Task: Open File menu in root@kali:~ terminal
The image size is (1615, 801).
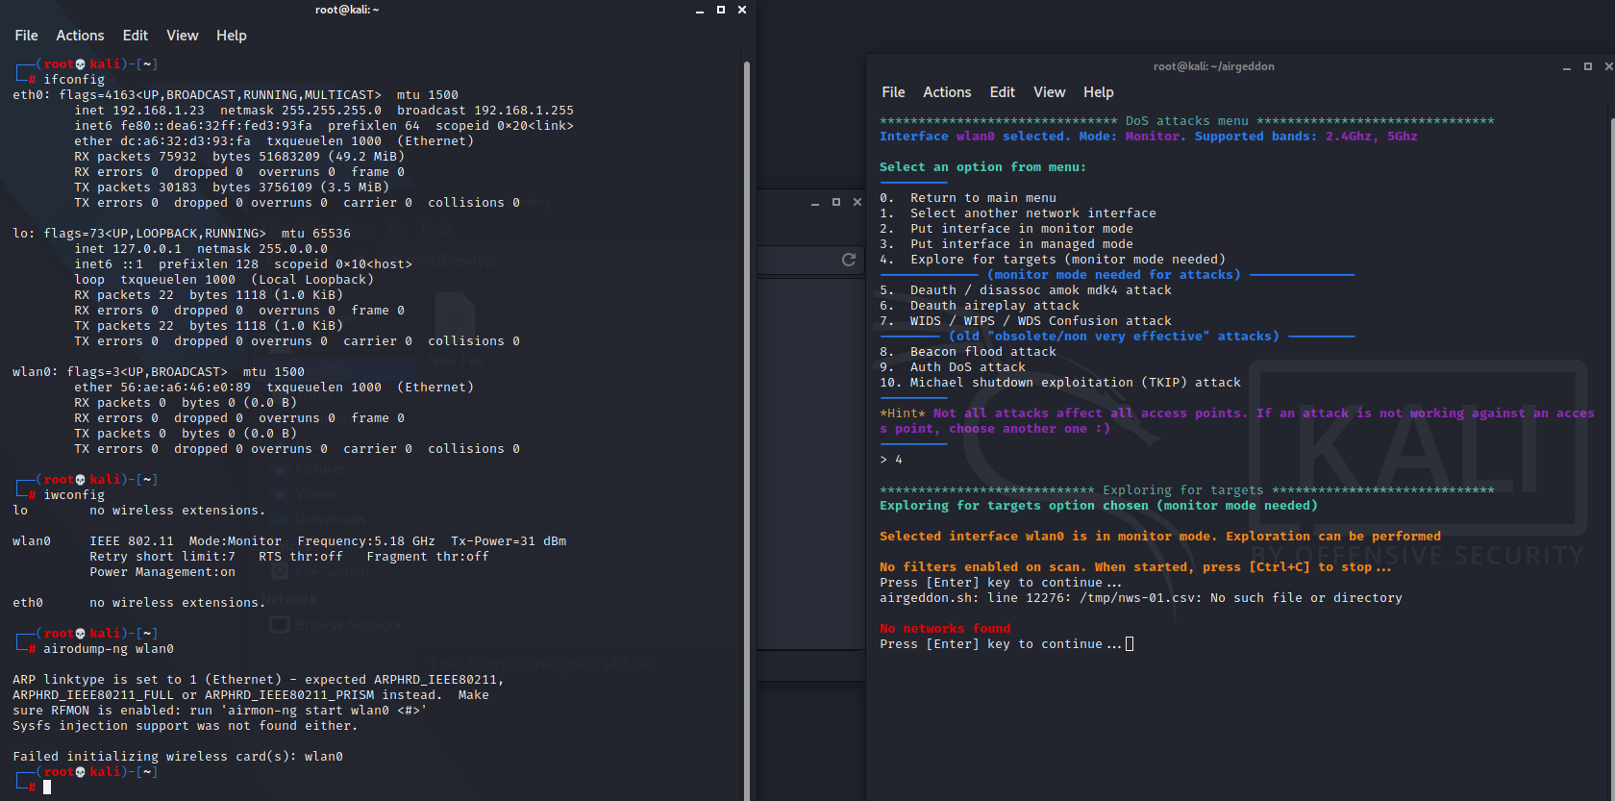Action: point(26,36)
